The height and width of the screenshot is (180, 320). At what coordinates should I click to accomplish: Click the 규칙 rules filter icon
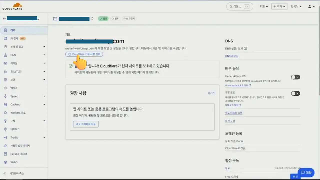5,121
